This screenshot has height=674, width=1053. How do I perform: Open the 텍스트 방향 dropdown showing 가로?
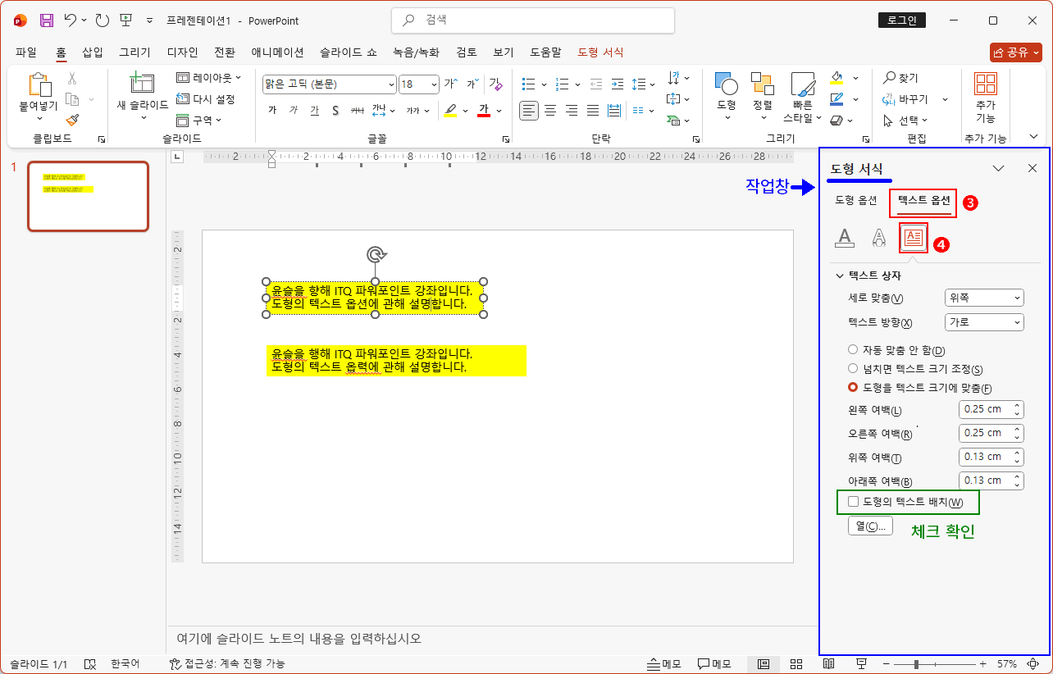pos(984,321)
